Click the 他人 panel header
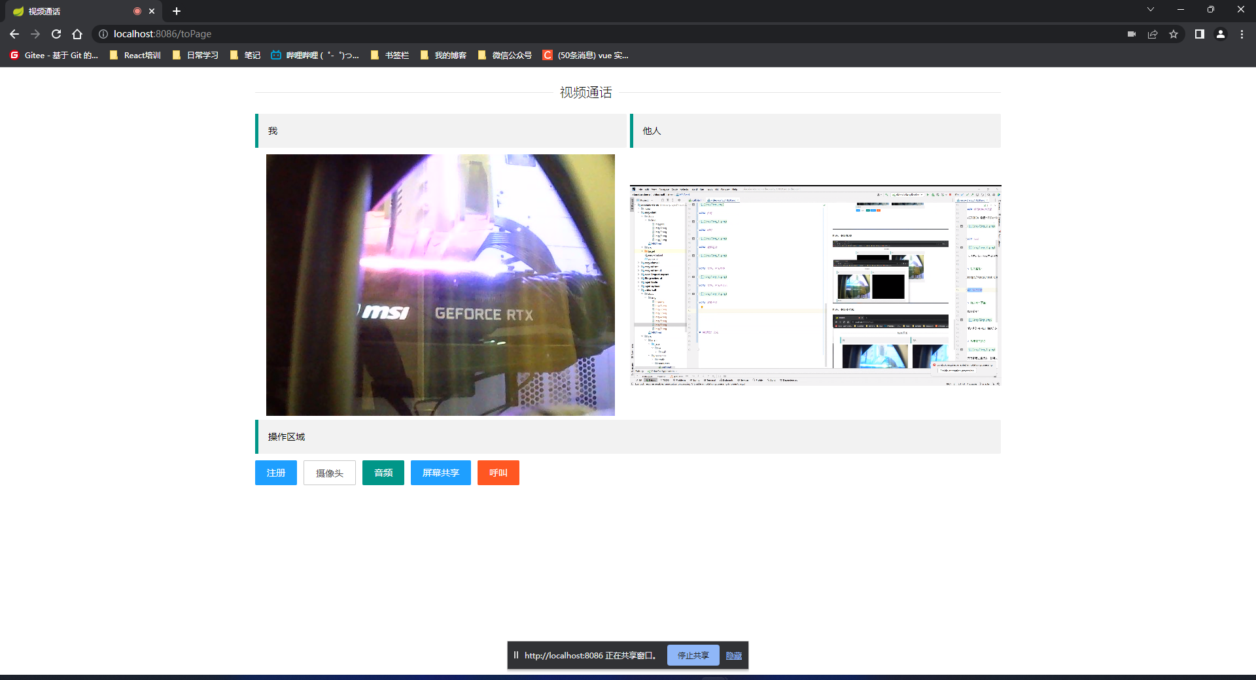The height and width of the screenshot is (680, 1256). point(815,131)
